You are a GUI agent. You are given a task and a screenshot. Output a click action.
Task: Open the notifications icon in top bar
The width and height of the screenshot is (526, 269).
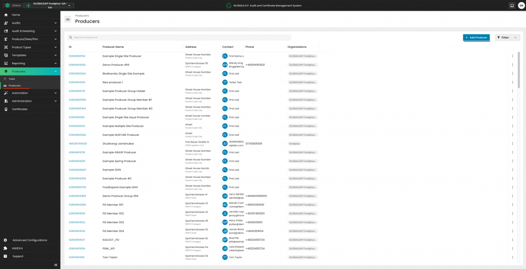[512, 6]
